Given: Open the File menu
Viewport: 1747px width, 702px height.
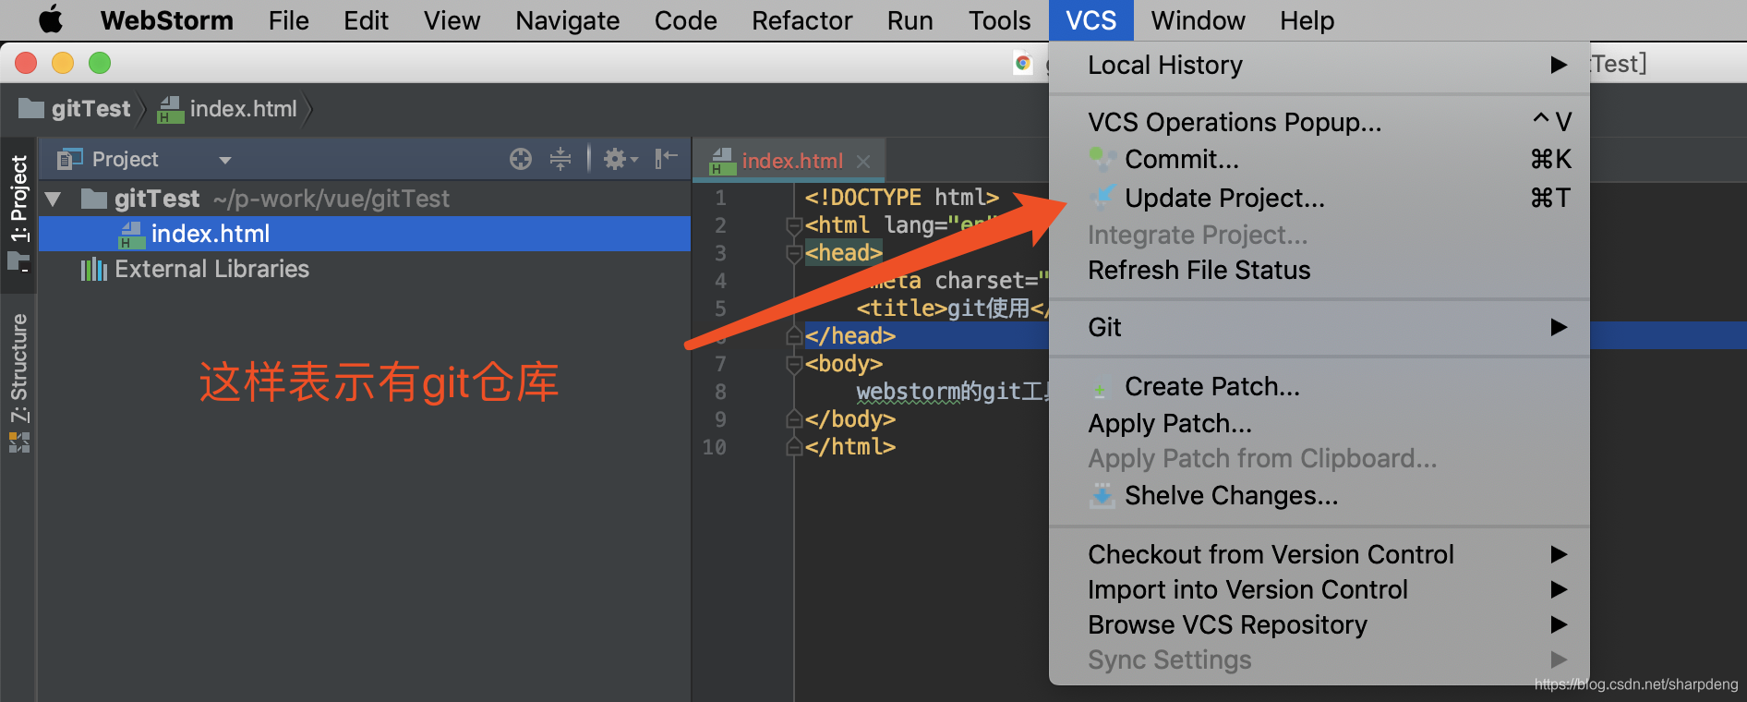Looking at the screenshot, I should pos(289,20).
